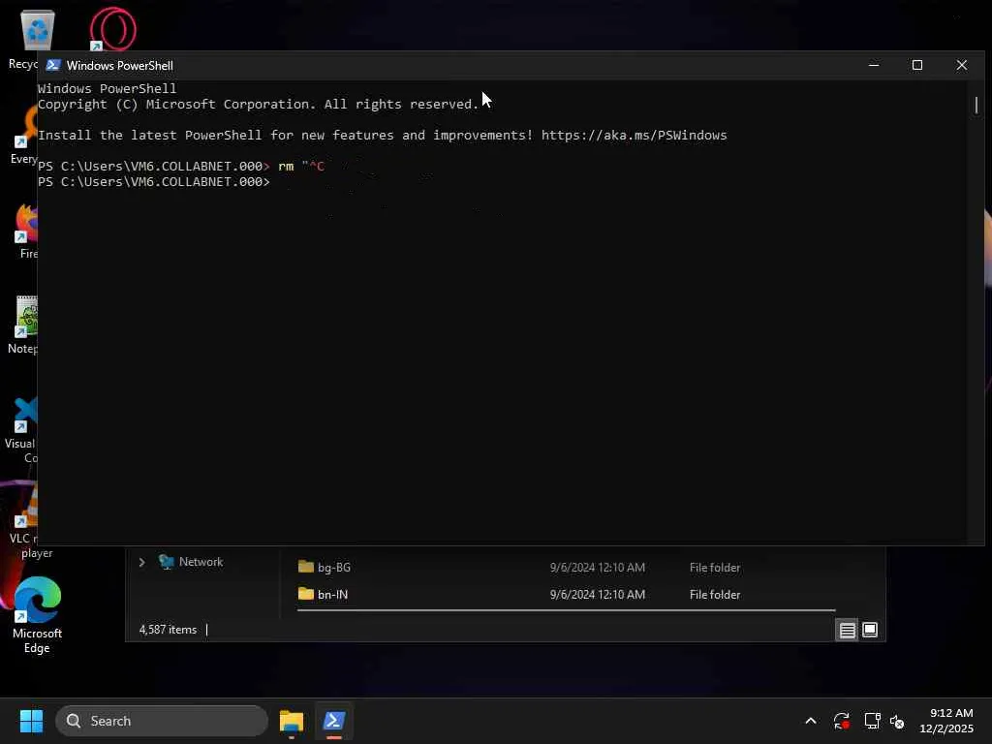Image resolution: width=992 pixels, height=744 pixels.
Task: Click the 'rm' command text in PowerShell
Action: click(x=286, y=166)
